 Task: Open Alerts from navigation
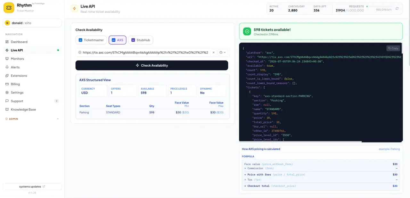(32, 67)
